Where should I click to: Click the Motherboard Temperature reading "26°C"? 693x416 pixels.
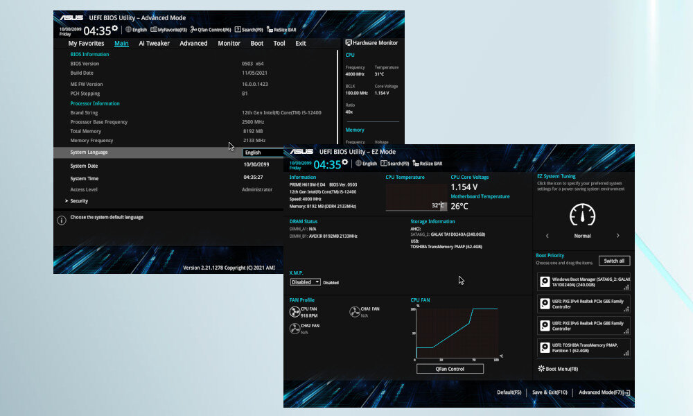tap(459, 206)
